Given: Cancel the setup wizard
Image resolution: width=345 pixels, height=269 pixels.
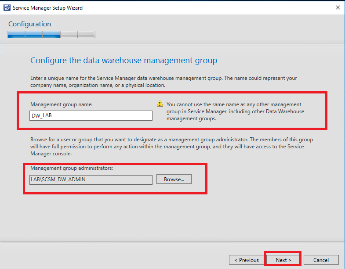Looking at the screenshot, I should click(x=321, y=260).
